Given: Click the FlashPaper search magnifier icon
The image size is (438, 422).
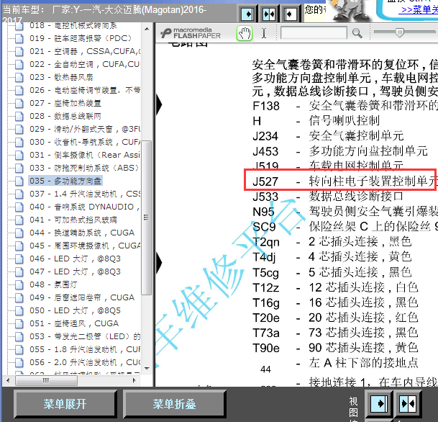Looking at the screenshot, I should click(x=357, y=33).
